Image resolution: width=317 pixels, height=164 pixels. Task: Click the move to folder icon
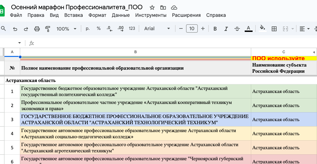pos(163,8)
